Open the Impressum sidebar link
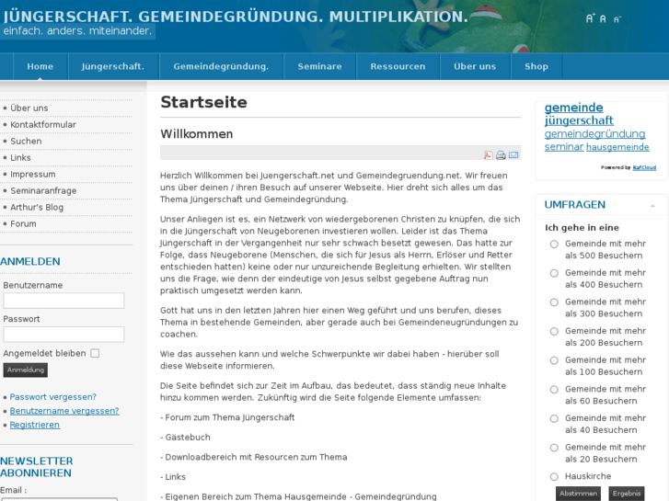669x501 pixels. click(33, 175)
